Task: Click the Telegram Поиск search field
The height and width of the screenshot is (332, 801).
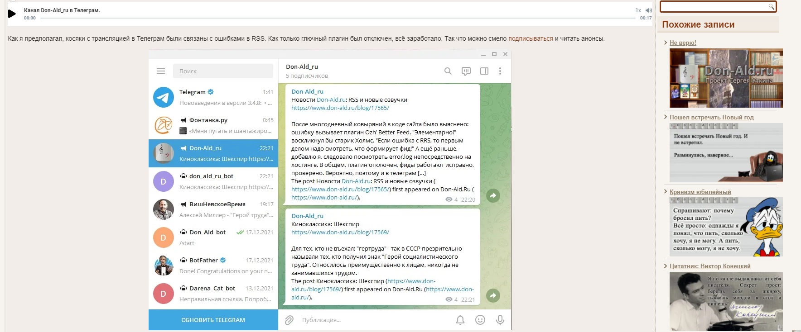Action: (x=223, y=71)
